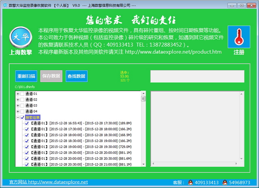Uncheck the 18:30:00 to 19:00:00 record
This screenshot has width=259, height=188.
tap(27, 141)
